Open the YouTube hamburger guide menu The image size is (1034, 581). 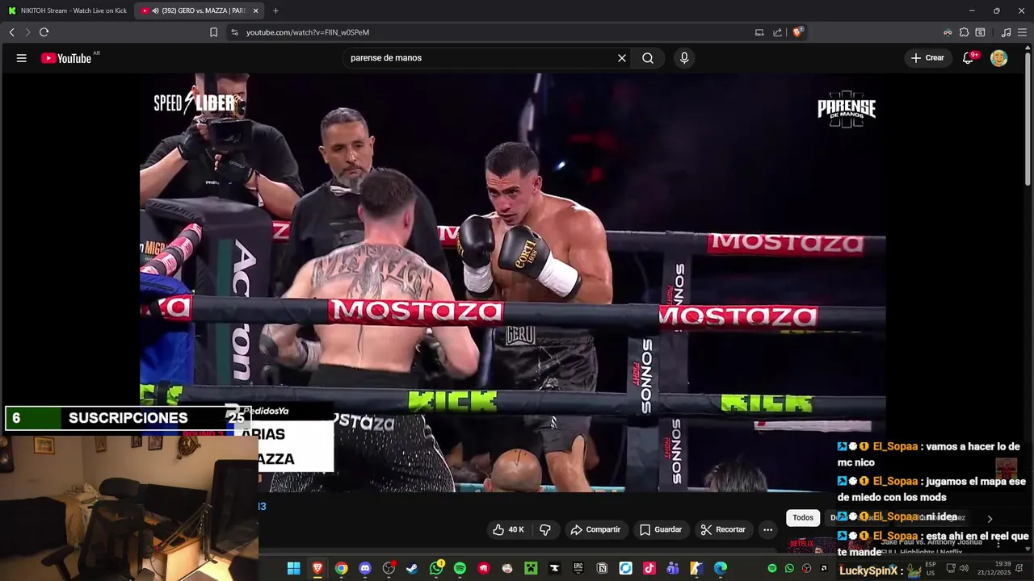[x=22, y=58]
